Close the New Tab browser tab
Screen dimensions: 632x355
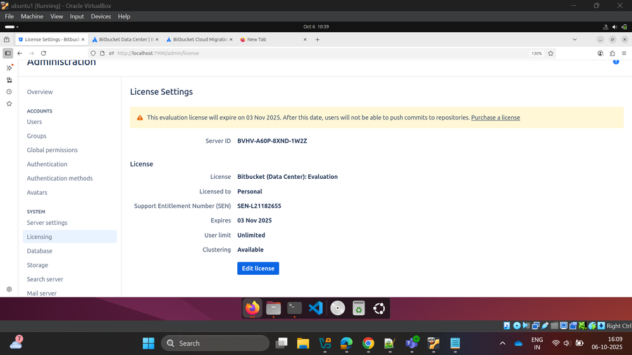pyautogui.click(x=305, y=39)
